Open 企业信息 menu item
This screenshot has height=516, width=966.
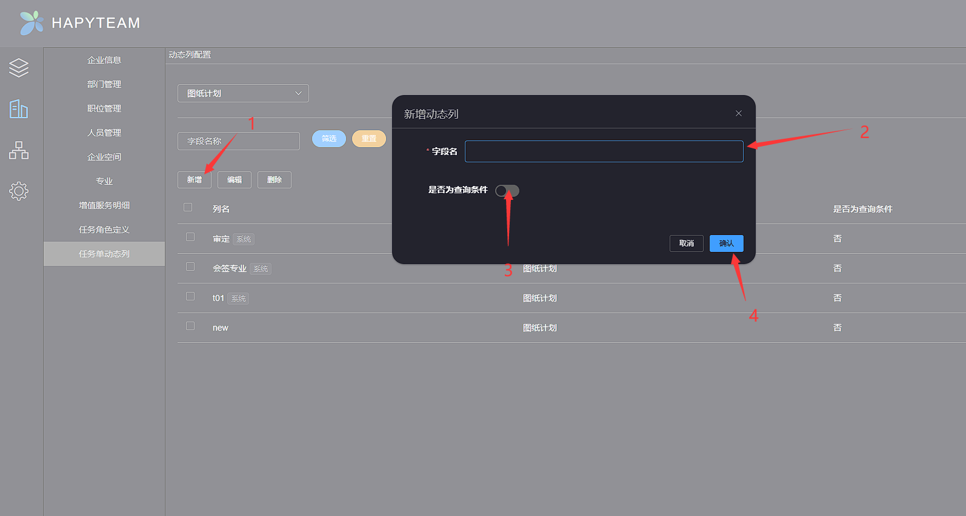pyautogui.click(x=104, y=60)
